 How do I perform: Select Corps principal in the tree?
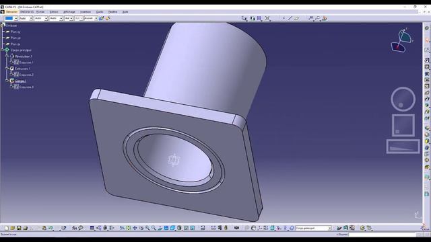tap(21, 50)
